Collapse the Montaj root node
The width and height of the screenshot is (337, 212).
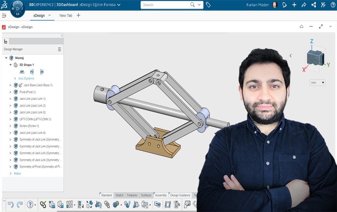pyautogui.click(x=6, y=58)
